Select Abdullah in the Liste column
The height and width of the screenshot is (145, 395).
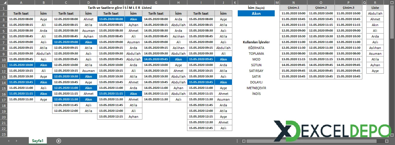[375, 13]
